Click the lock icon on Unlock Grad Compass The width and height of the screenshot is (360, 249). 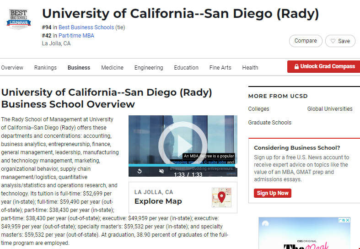coord(296,67)
